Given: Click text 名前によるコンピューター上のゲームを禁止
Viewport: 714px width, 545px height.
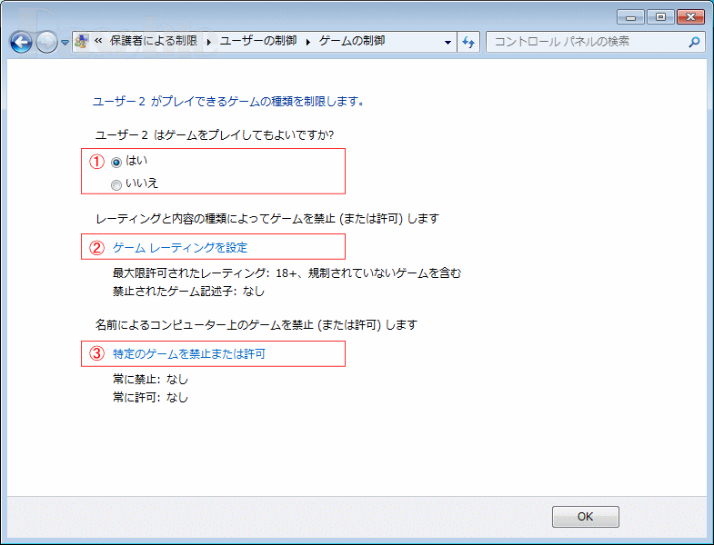Looking at the screenshot, I should (x=205, y=325).
